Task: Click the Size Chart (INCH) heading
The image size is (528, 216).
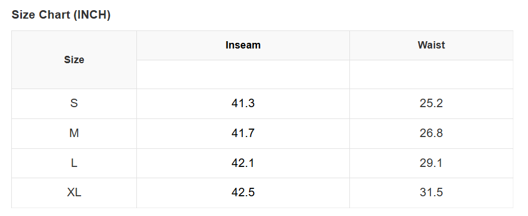Action: (61, 15)
